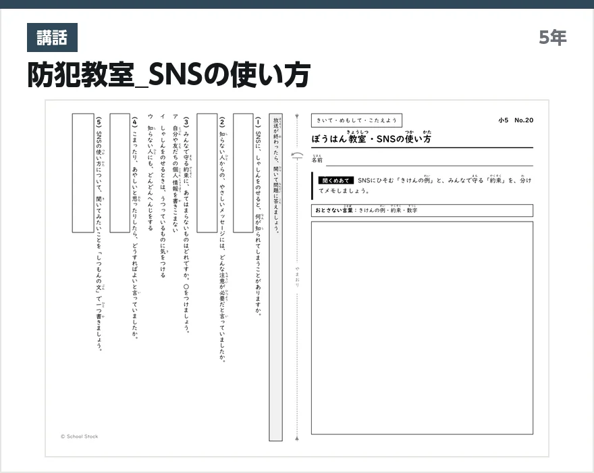Click the large memo box
Image resolution: width=594 pixels, height=473 pixels.
422,328
